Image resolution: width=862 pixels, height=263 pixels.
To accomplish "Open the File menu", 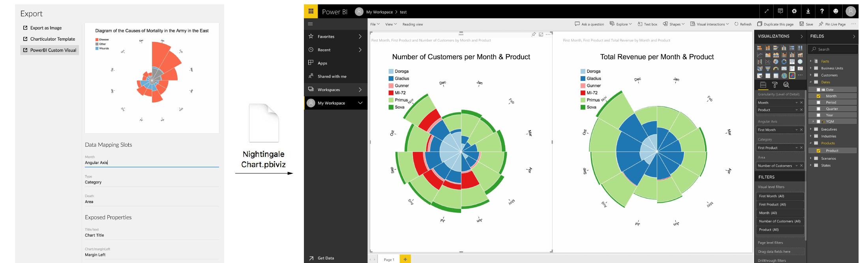I will pos(375,24).
